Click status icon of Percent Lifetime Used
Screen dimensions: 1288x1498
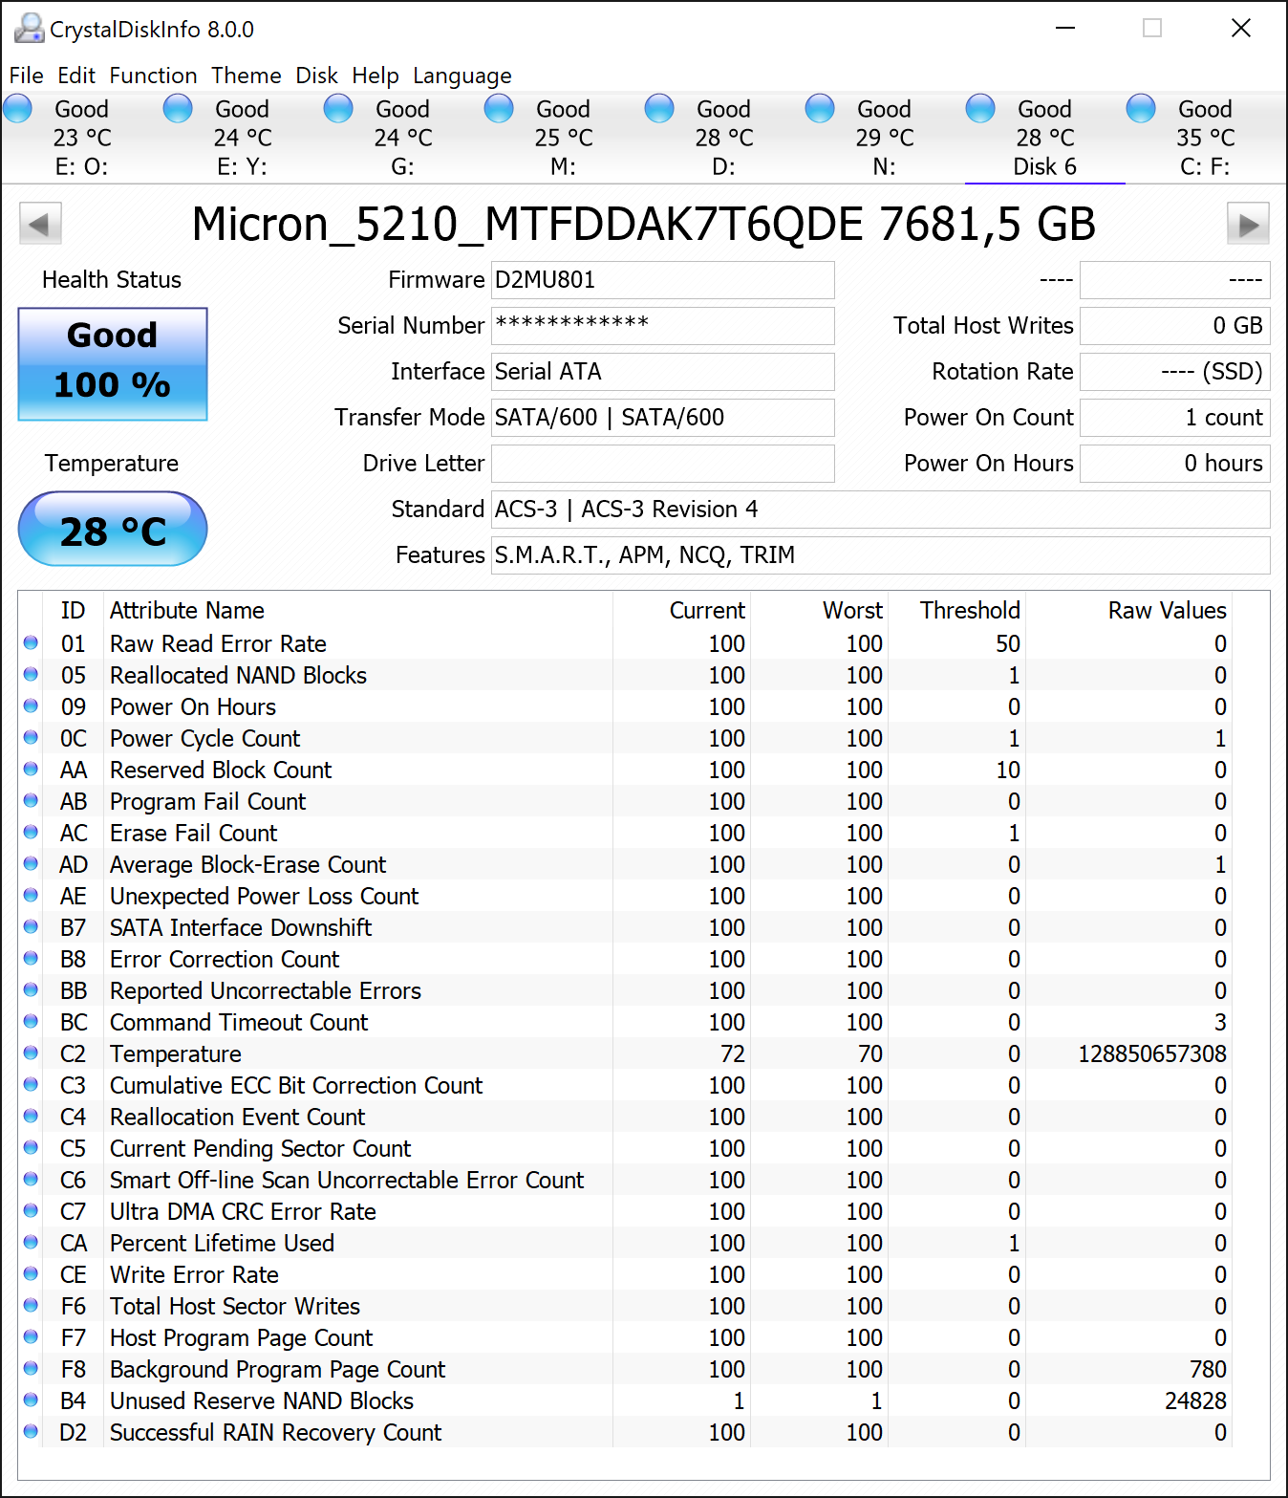(x=31, y=1243)
